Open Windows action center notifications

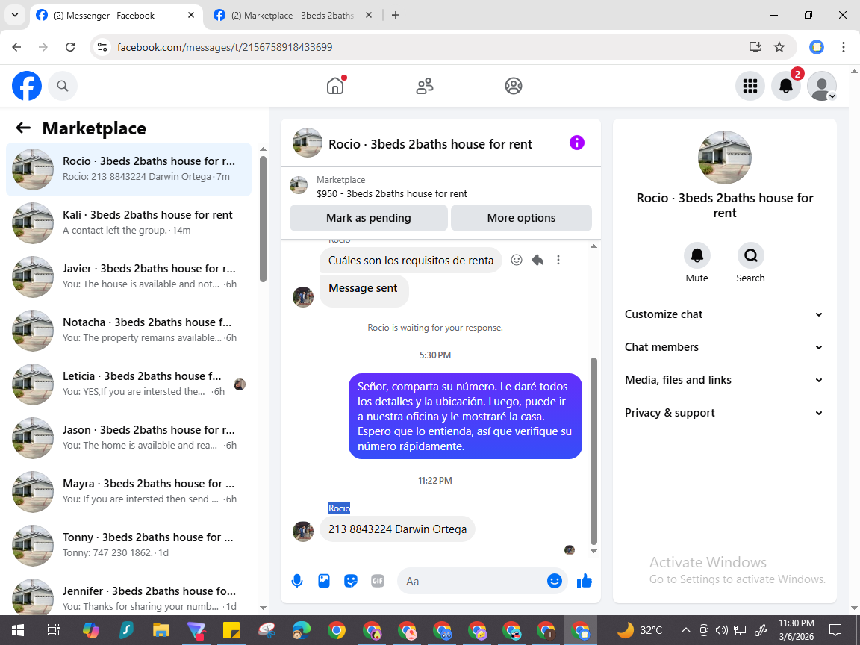coord(835,630)
